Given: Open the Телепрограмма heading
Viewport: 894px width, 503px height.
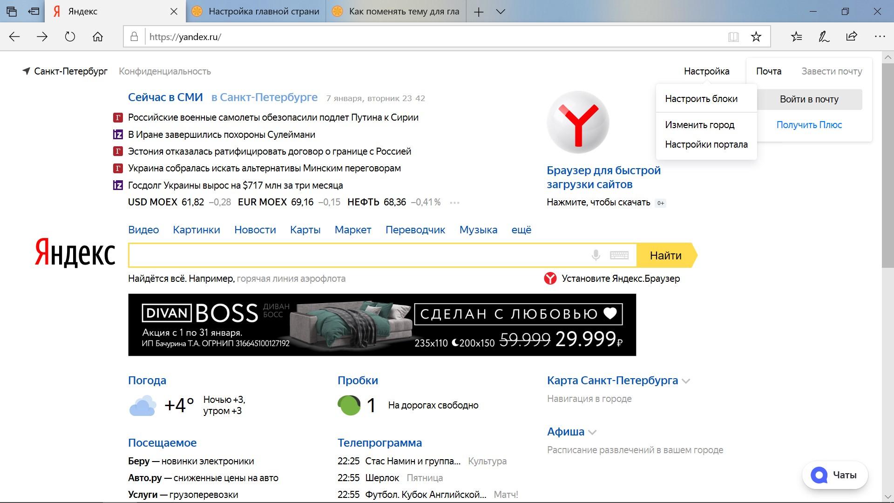Looking at the screenshot, I should (379, 443).
